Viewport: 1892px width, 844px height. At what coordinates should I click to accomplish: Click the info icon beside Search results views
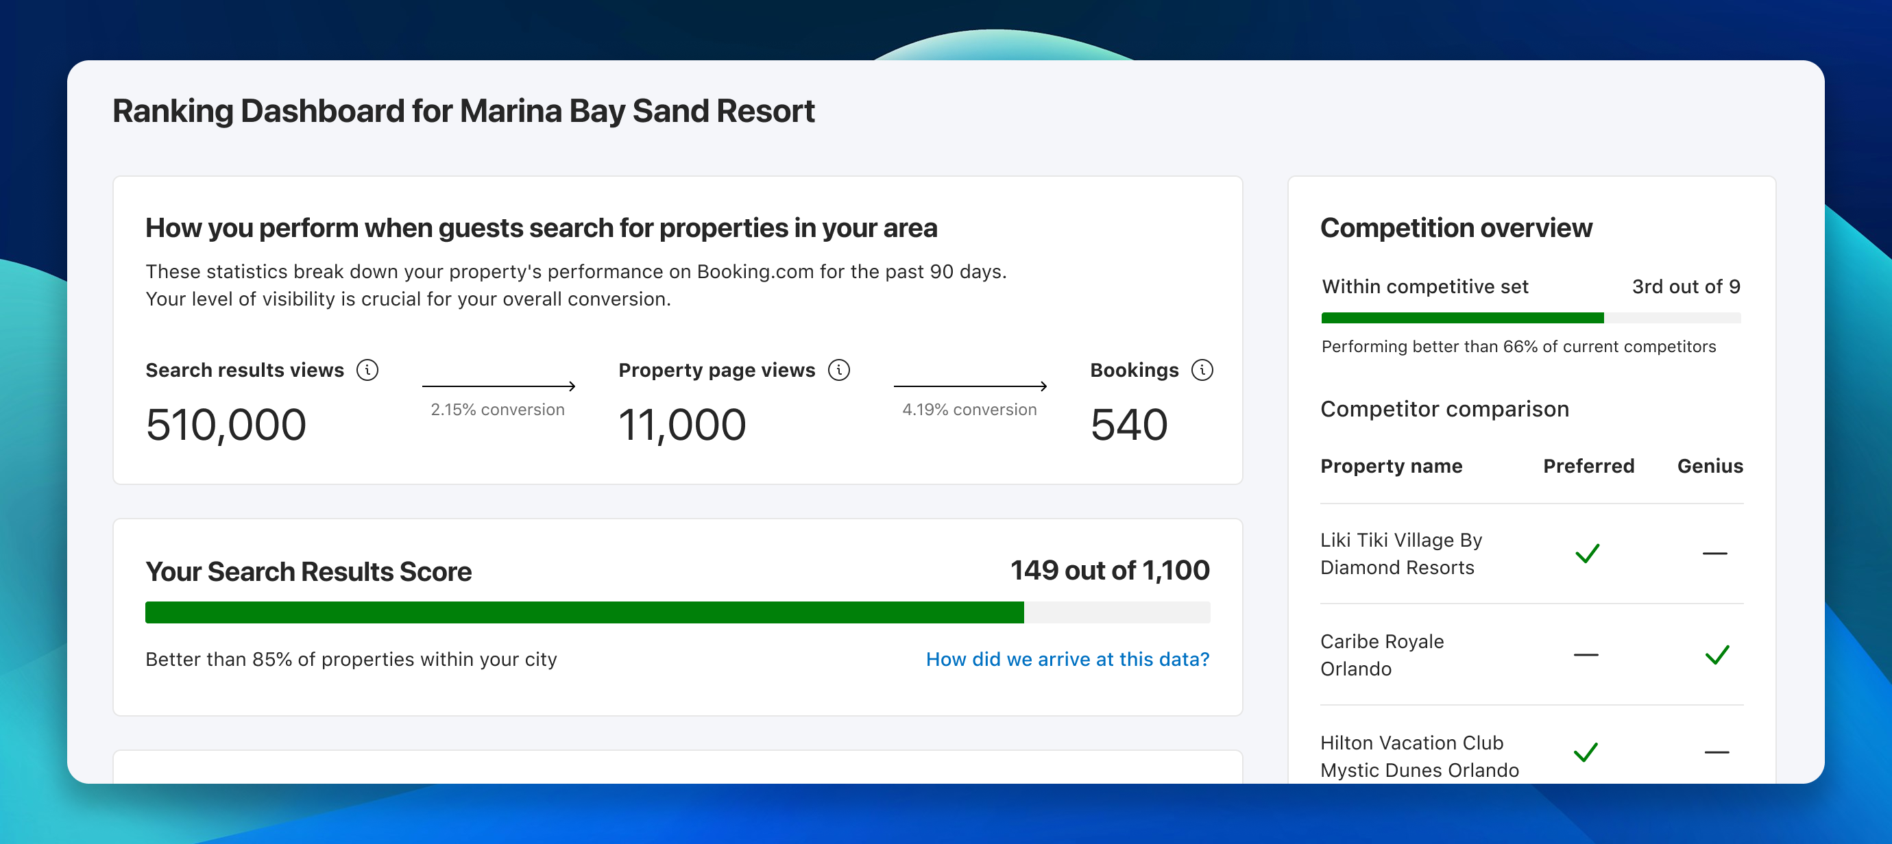tap(367, 370)
